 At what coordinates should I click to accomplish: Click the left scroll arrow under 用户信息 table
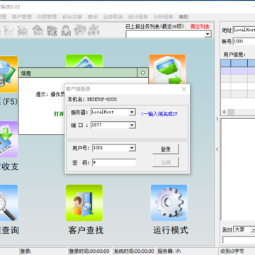pos(224,112)
